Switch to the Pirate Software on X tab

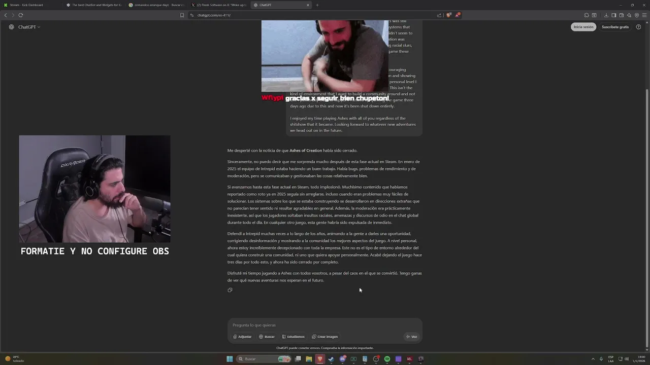219,5
